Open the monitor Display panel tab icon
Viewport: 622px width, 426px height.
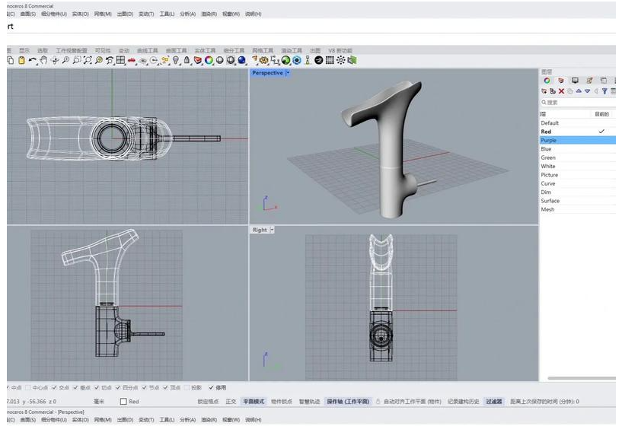pyautogui.click(x=576, y=81)
